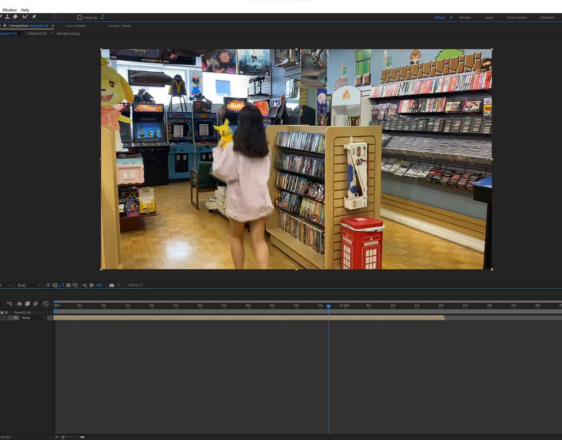562x440 pixels.
Task: Click the current time indicator playhead
Action: (328, 306)
